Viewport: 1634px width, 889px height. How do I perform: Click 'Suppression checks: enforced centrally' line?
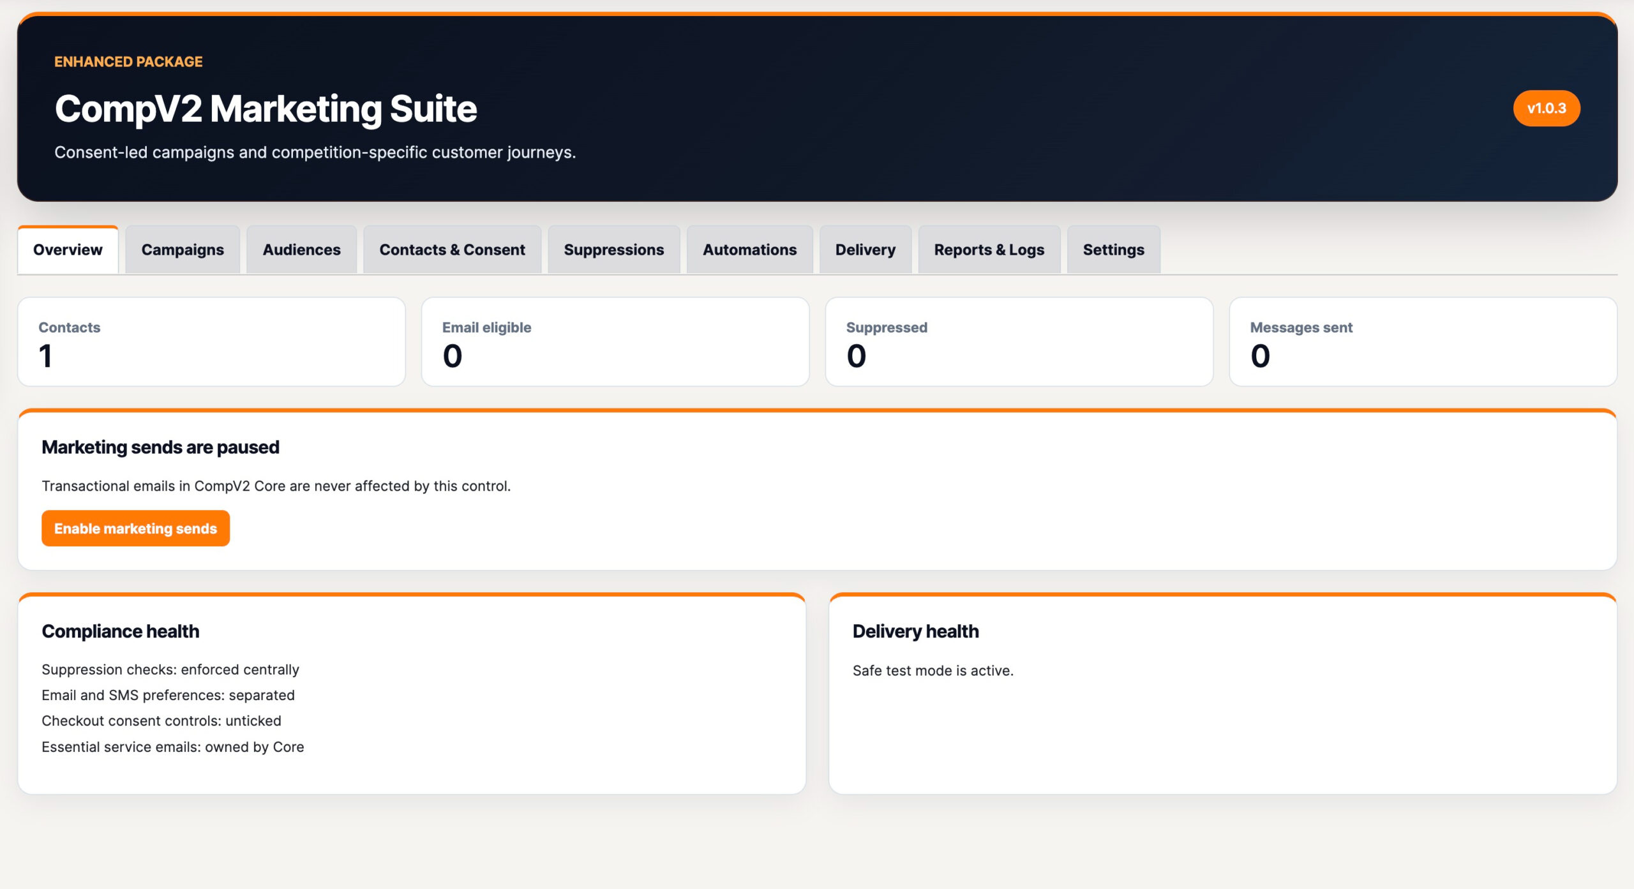point(170,669)
